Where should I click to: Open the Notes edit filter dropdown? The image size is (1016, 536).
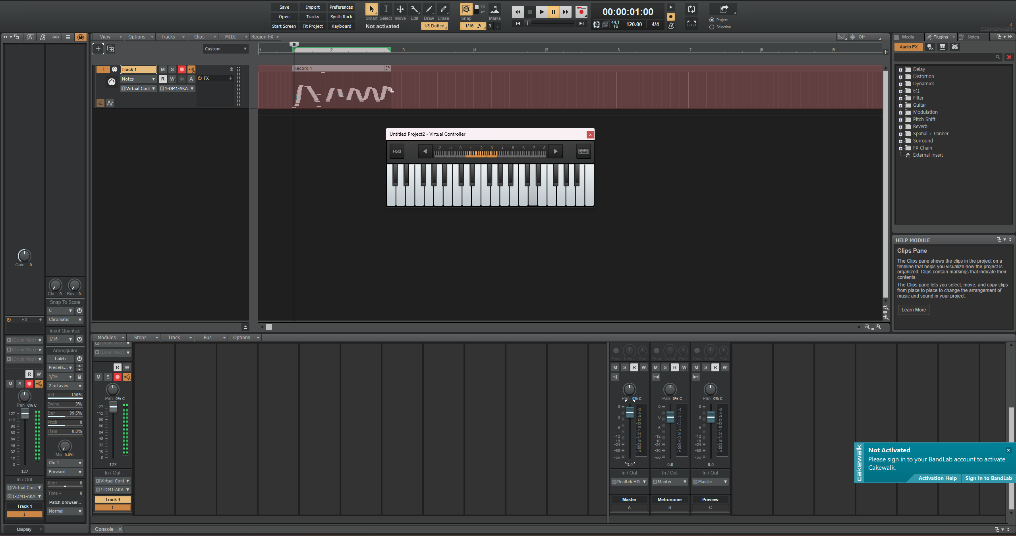[138, 79]
